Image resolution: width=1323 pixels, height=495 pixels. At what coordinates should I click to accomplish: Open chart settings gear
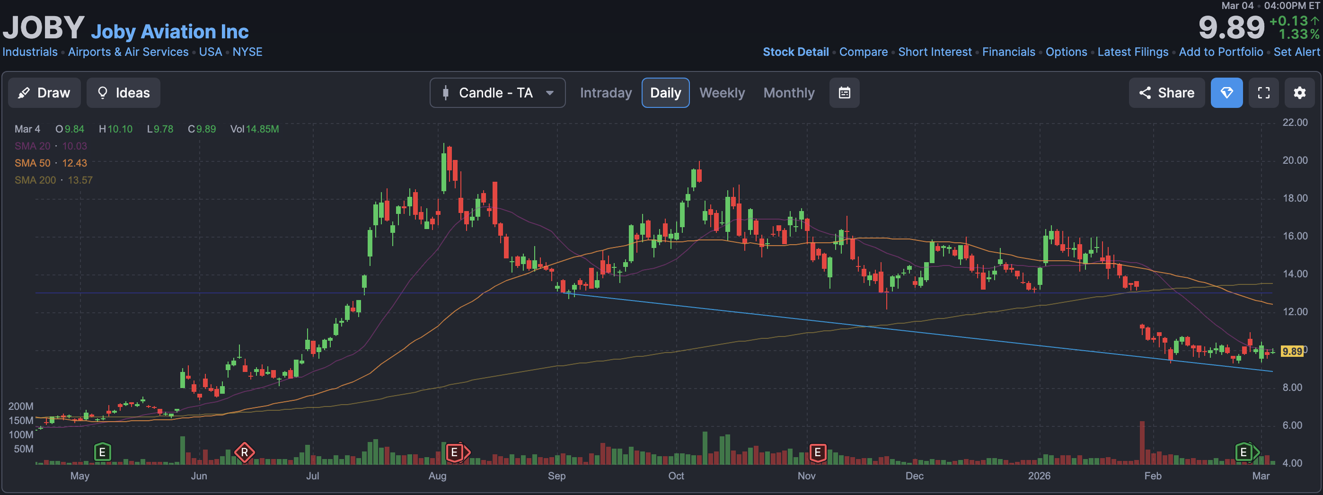[x=1299, y=93]
